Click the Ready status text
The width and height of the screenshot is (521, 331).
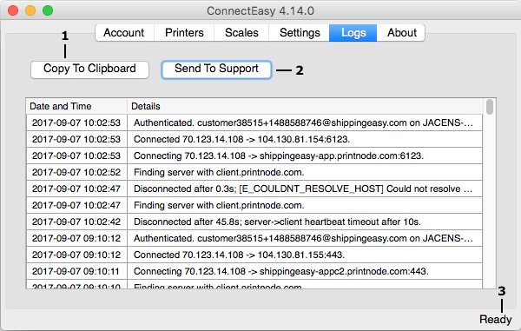(x=496, y=320)
